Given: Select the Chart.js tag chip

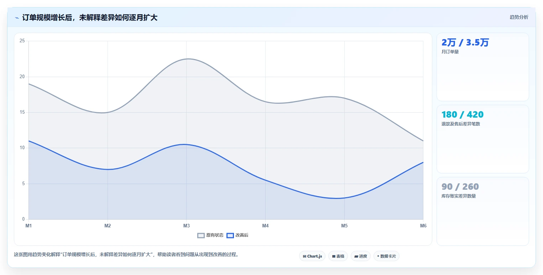Looking at the screenshot, I should (x=312, y=256).
